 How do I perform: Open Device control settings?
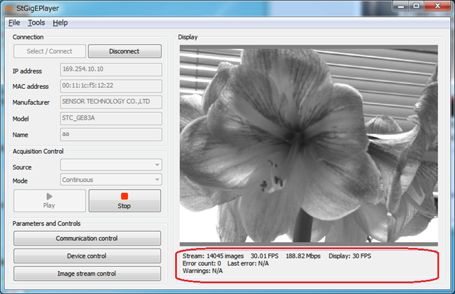click(x=87, y=256)
